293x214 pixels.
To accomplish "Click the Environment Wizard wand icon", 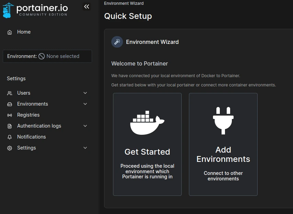I will pos(117,42).
